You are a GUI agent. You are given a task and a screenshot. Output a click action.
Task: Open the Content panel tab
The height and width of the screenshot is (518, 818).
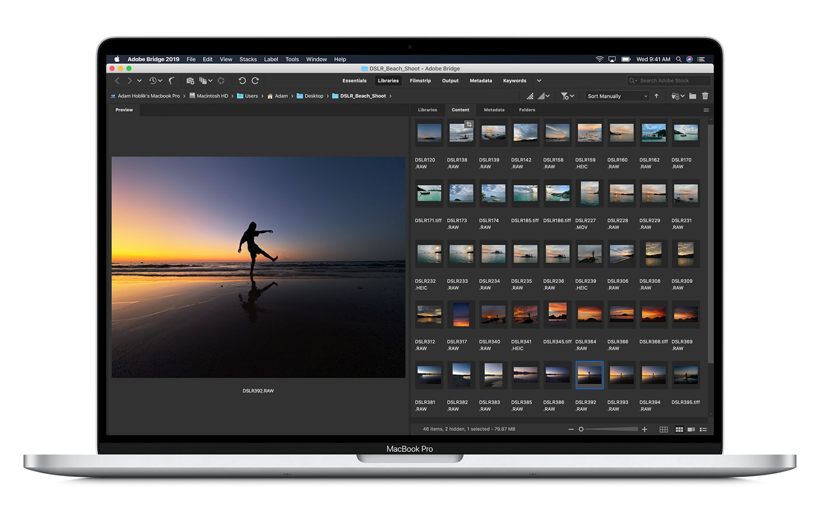pos(460,110)
